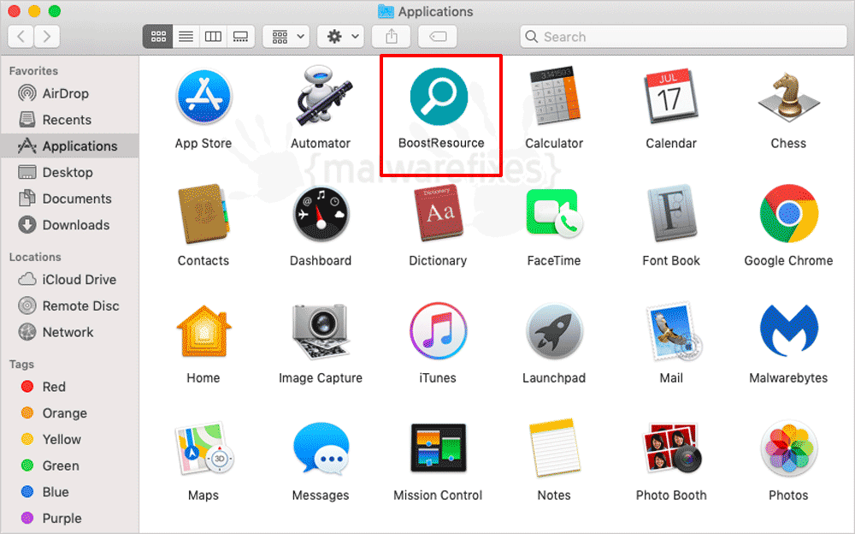Viewport: 855px width, 534px height.
Task: Open the Maps app
Action: (203, 448)
